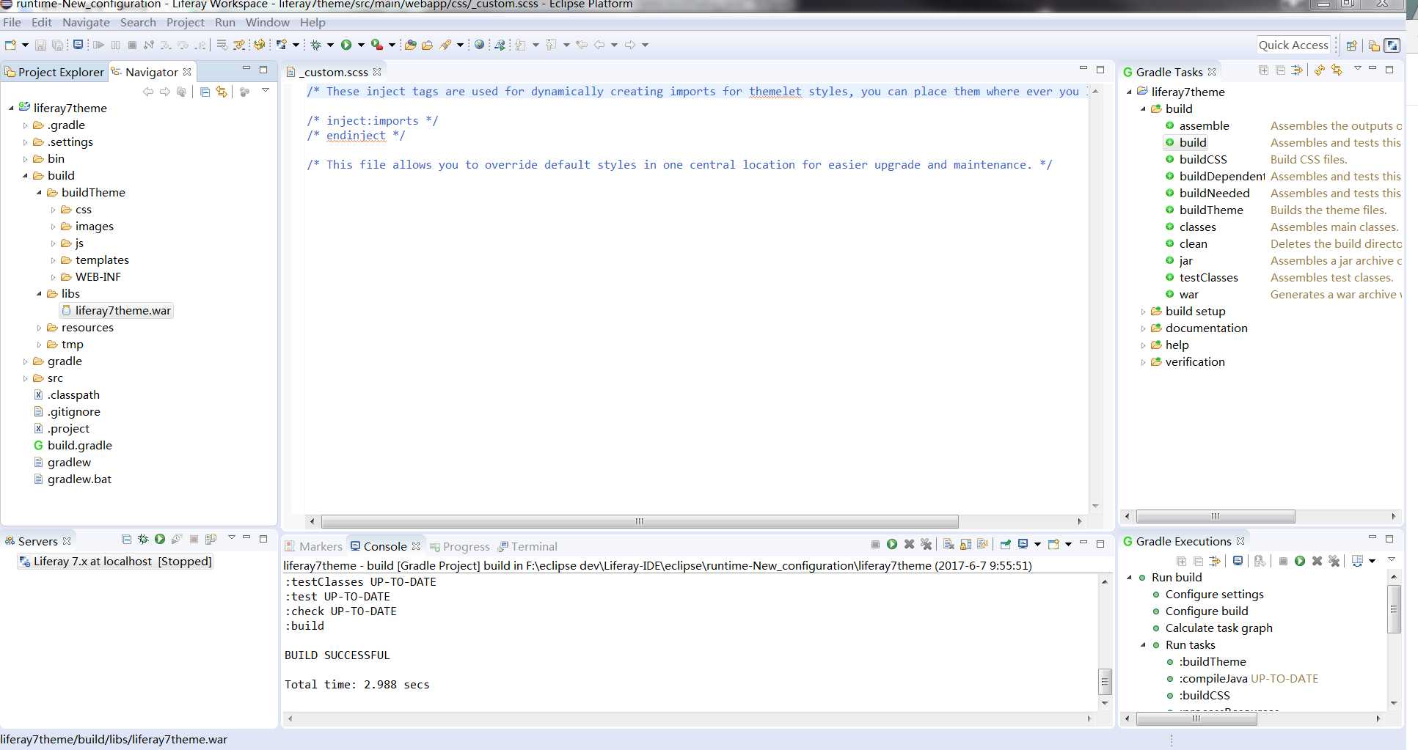
Task: Click Collapse All icon in Navigator toolbar
Action: click(x=205, y=92)
